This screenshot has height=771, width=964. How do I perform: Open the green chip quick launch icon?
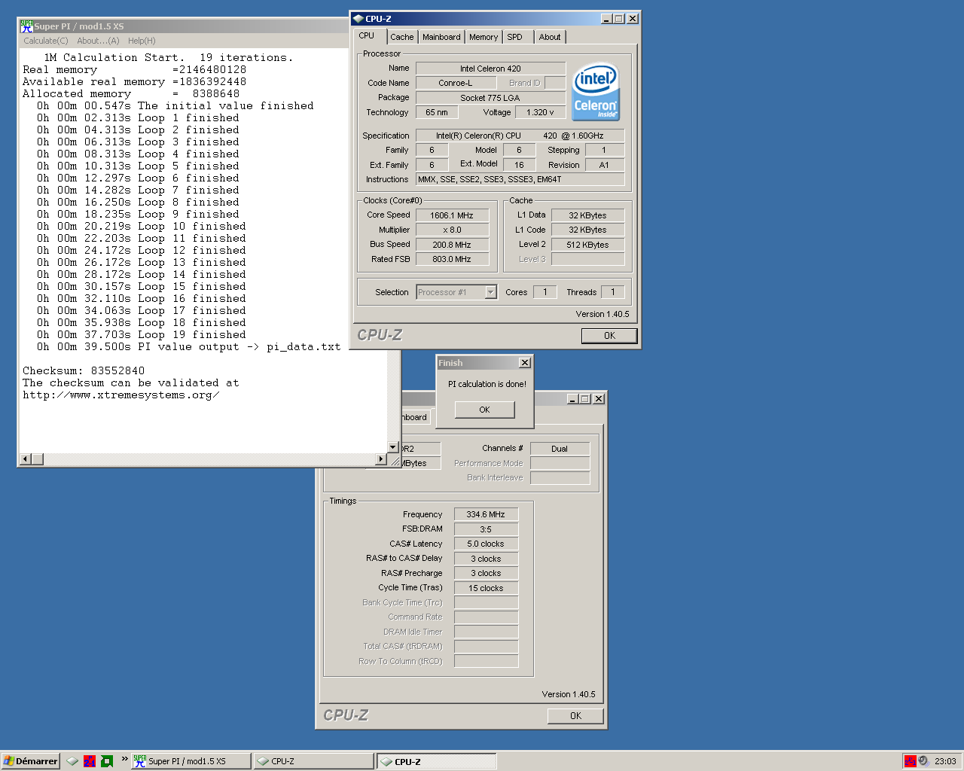point(107,761)
